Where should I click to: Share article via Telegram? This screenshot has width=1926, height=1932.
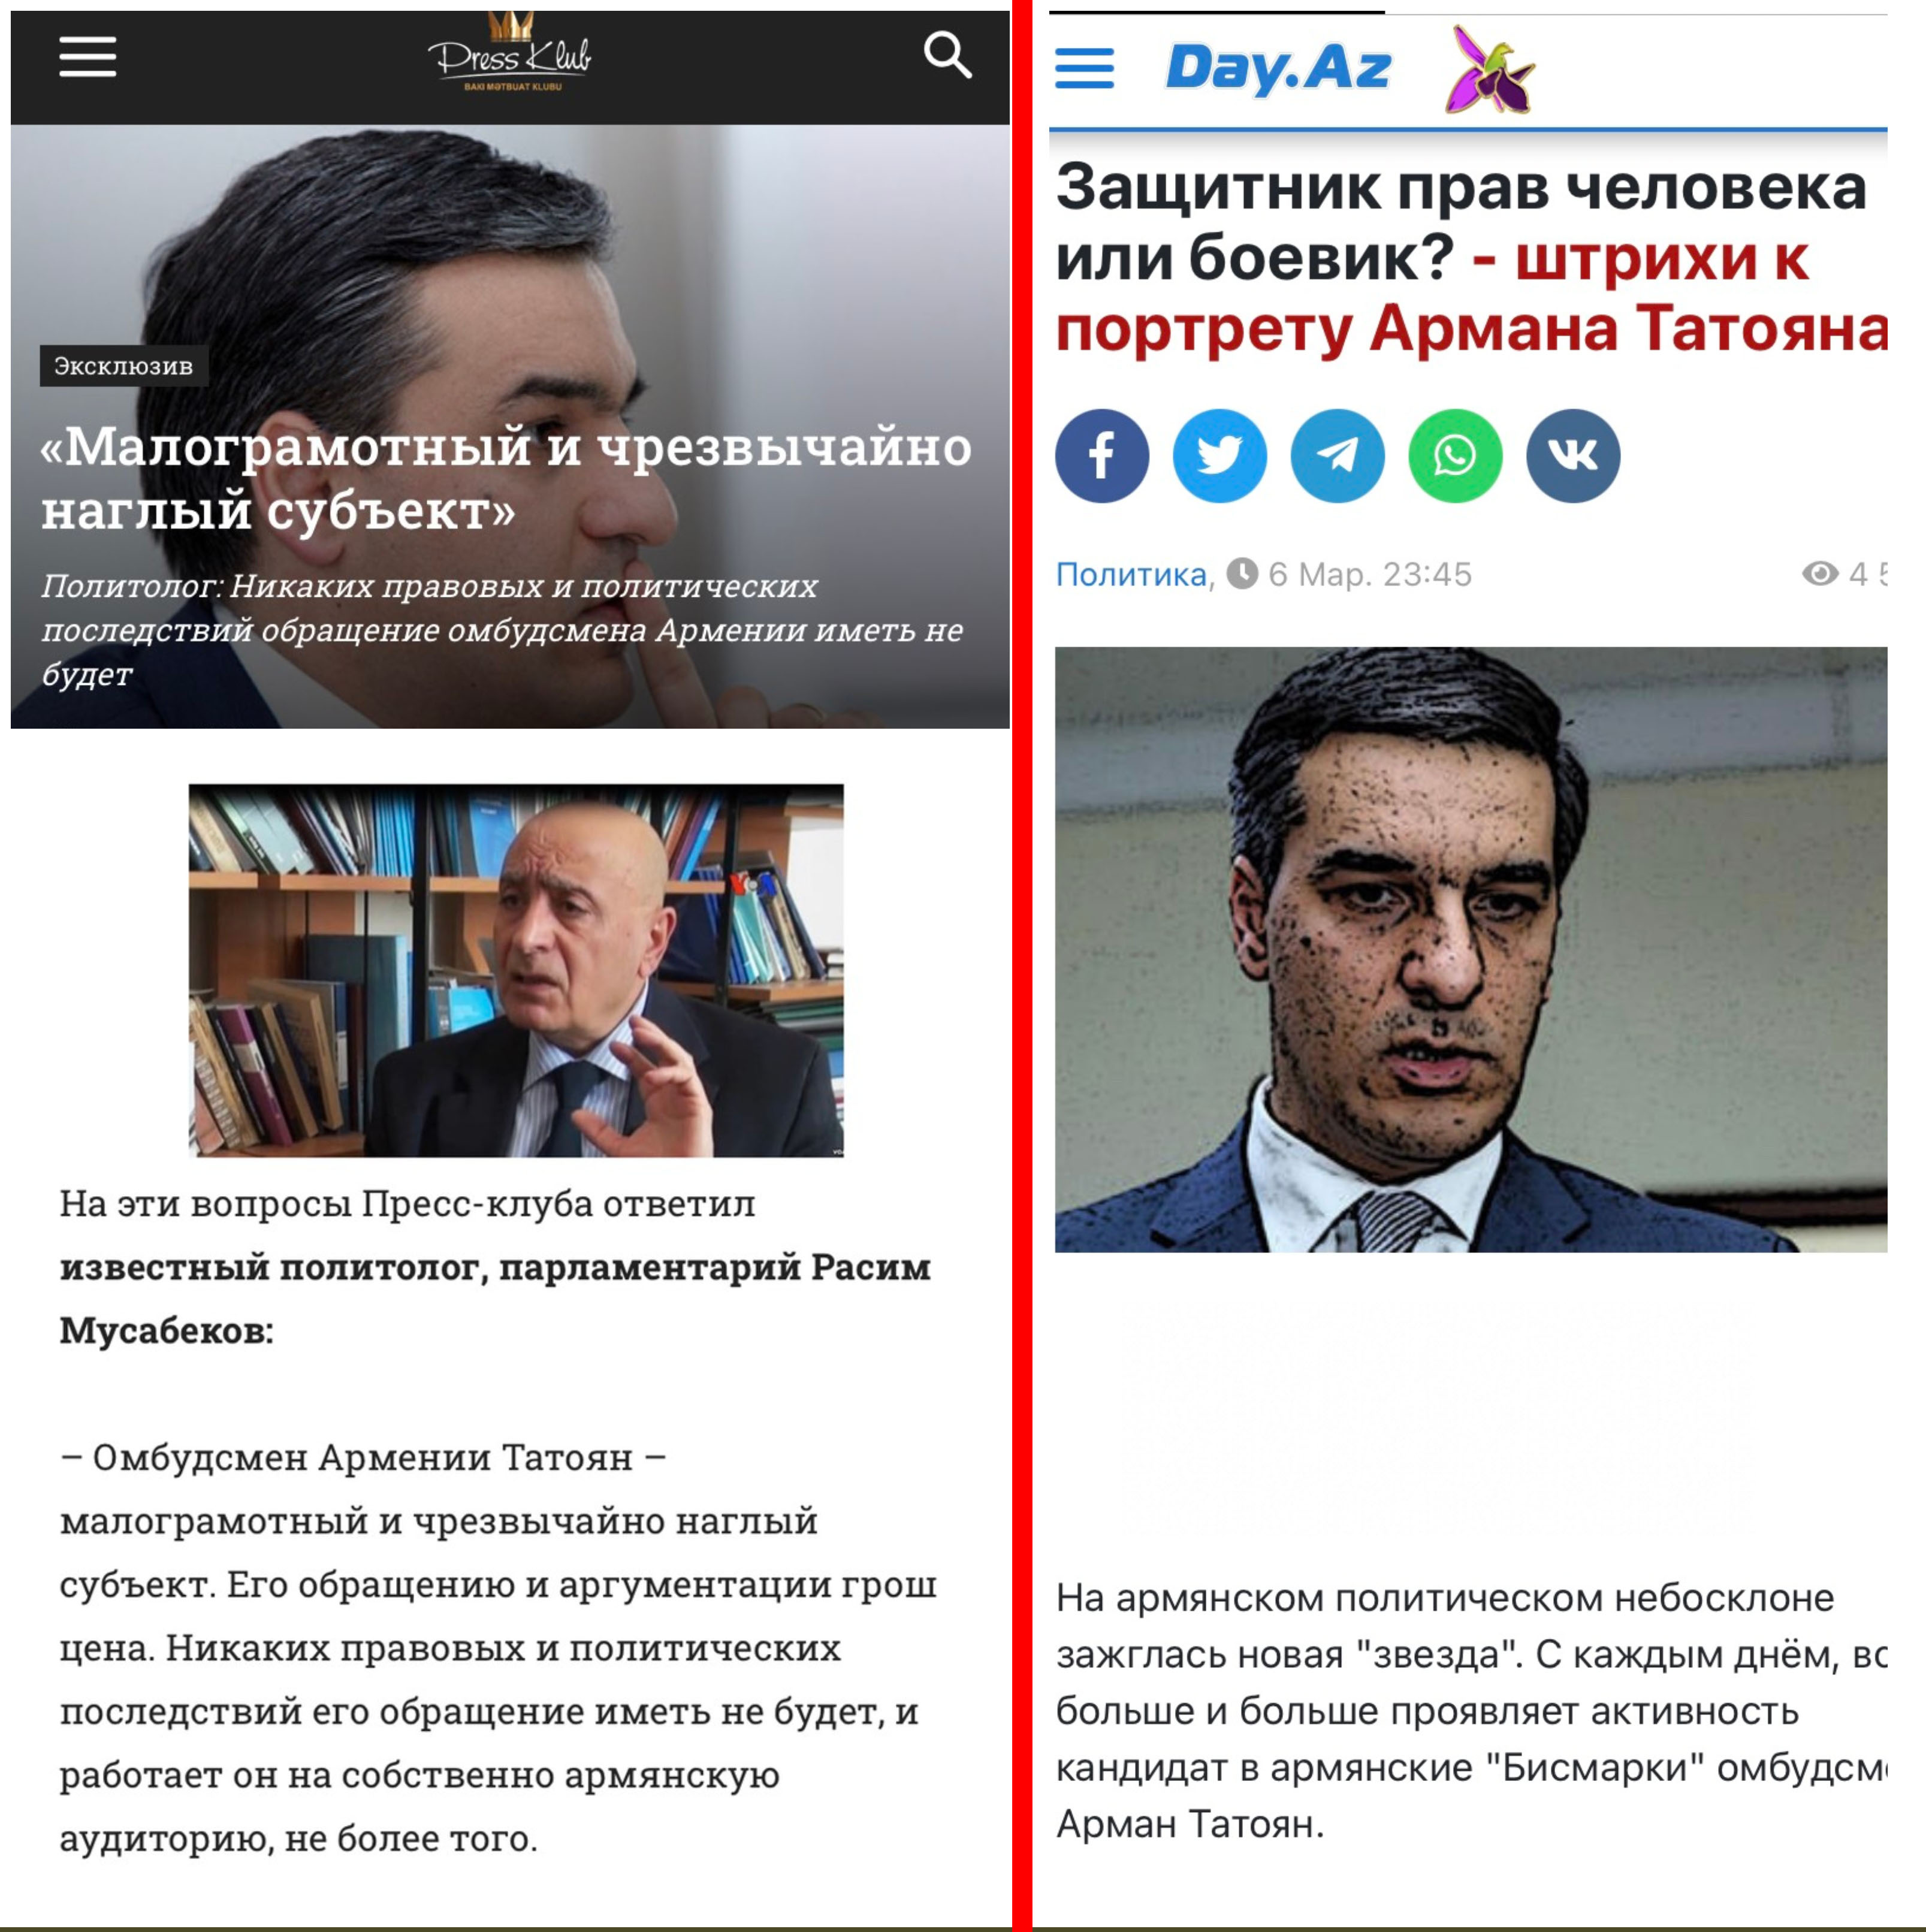point(1338,456)
